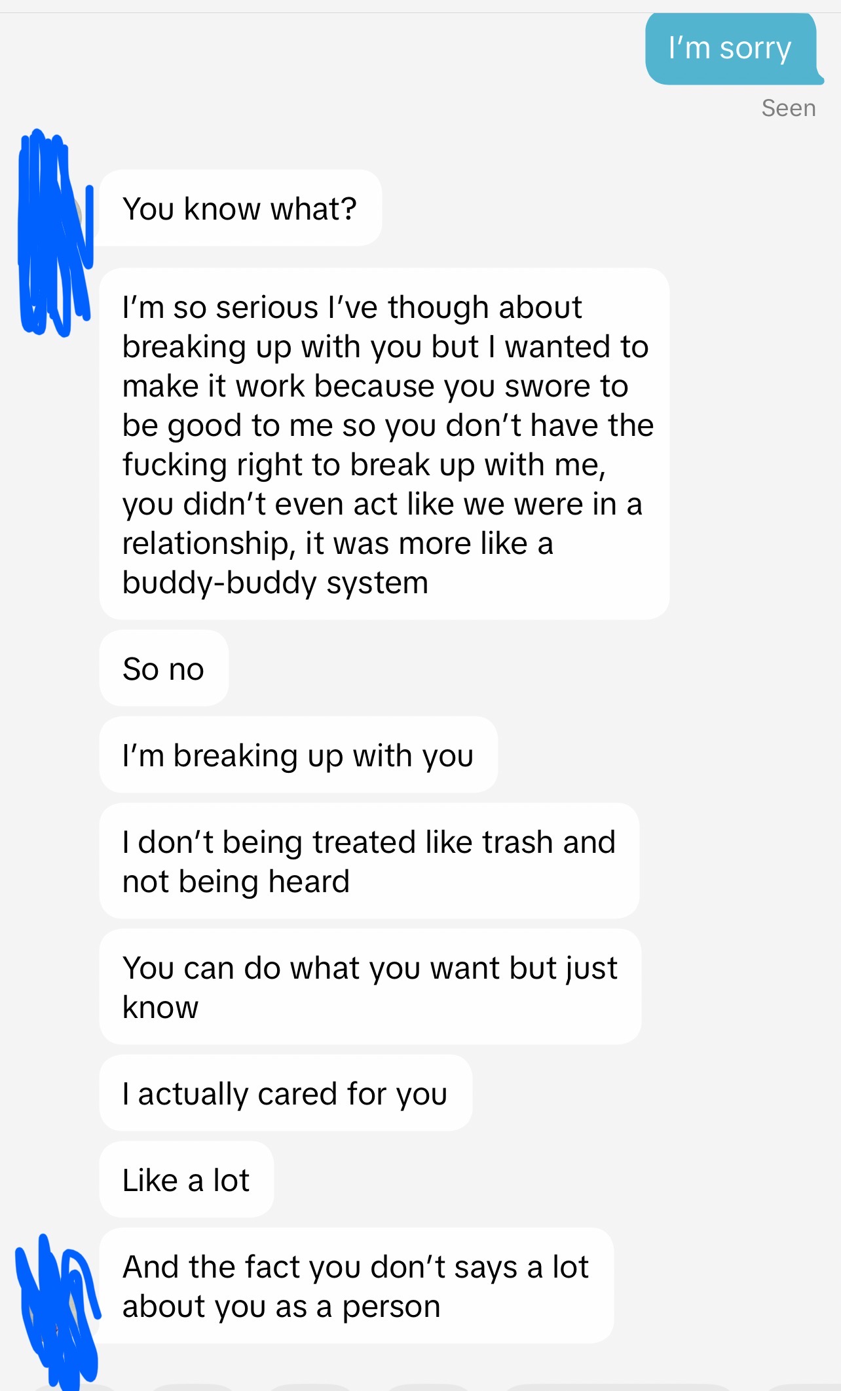Tap the "You can do what you want" message
841x1391 pixels.
(370, 987)
